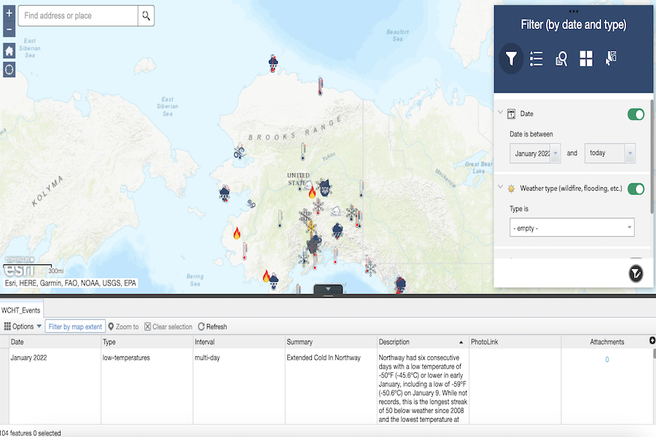Open the Basemap Gallery grid icon
The image size is (656, 437).
click(586, 58)
